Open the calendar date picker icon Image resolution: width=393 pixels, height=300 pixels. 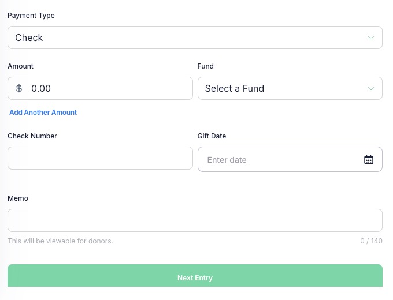(x=369, y=159)
